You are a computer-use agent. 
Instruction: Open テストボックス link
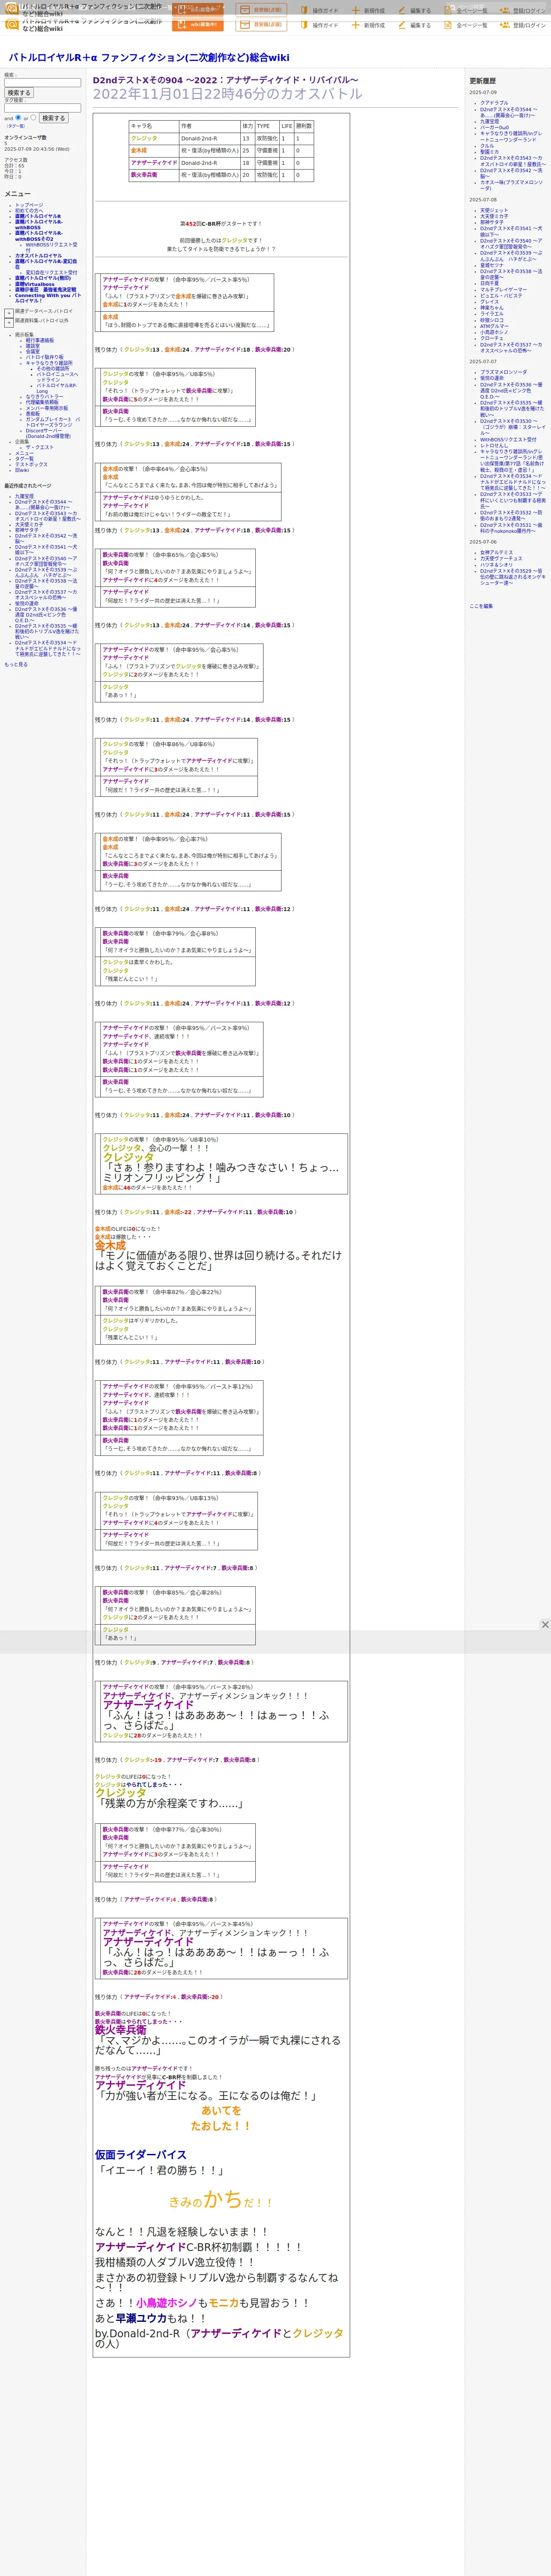tap(31, 464)
